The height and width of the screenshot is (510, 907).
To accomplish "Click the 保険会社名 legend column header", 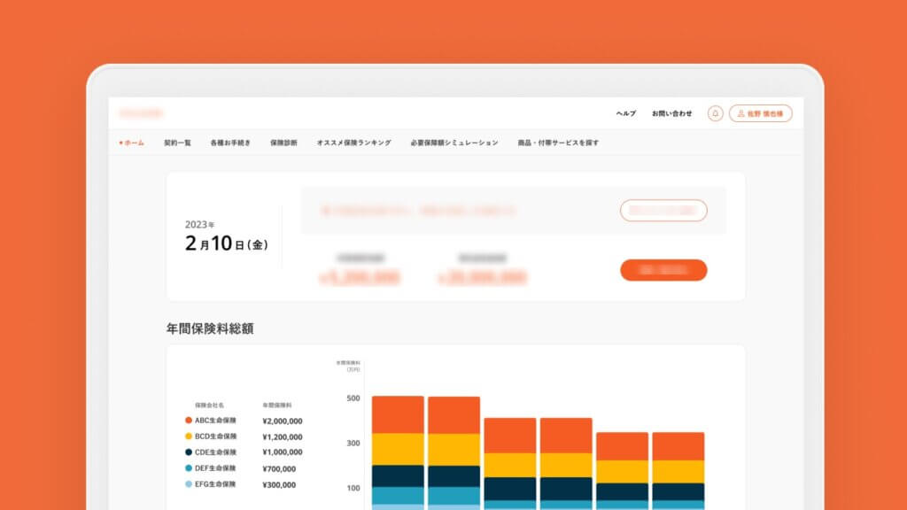I will click(x=209, y=406).
